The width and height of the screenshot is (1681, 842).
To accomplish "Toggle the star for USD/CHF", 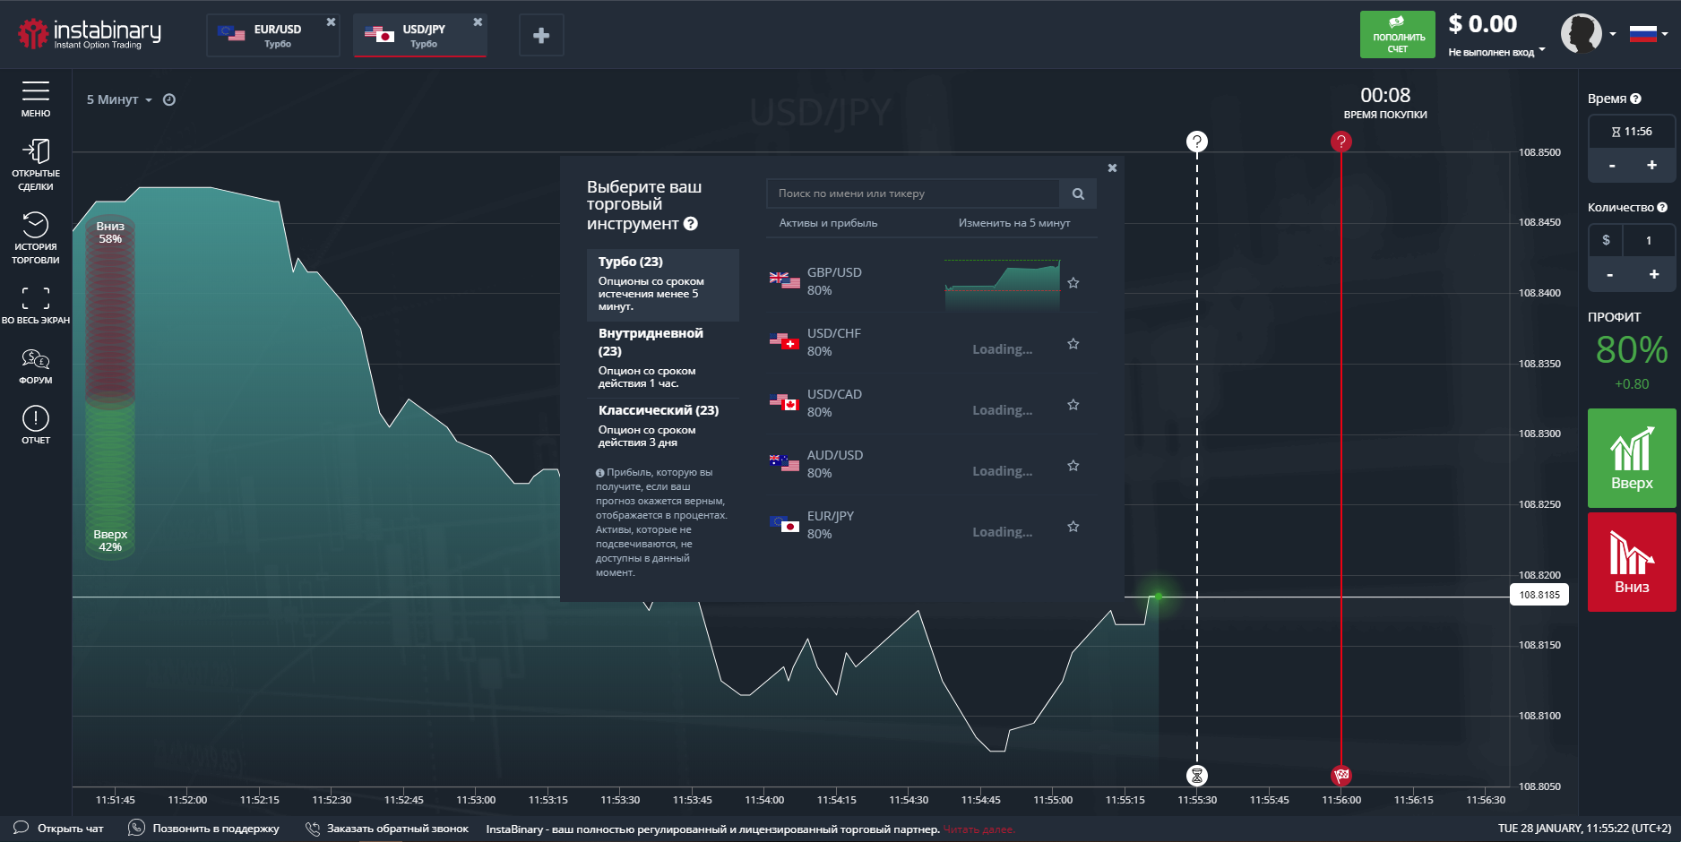I will coord(1073,344).
